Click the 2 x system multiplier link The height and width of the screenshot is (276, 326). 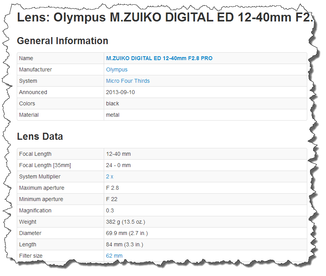110,177
